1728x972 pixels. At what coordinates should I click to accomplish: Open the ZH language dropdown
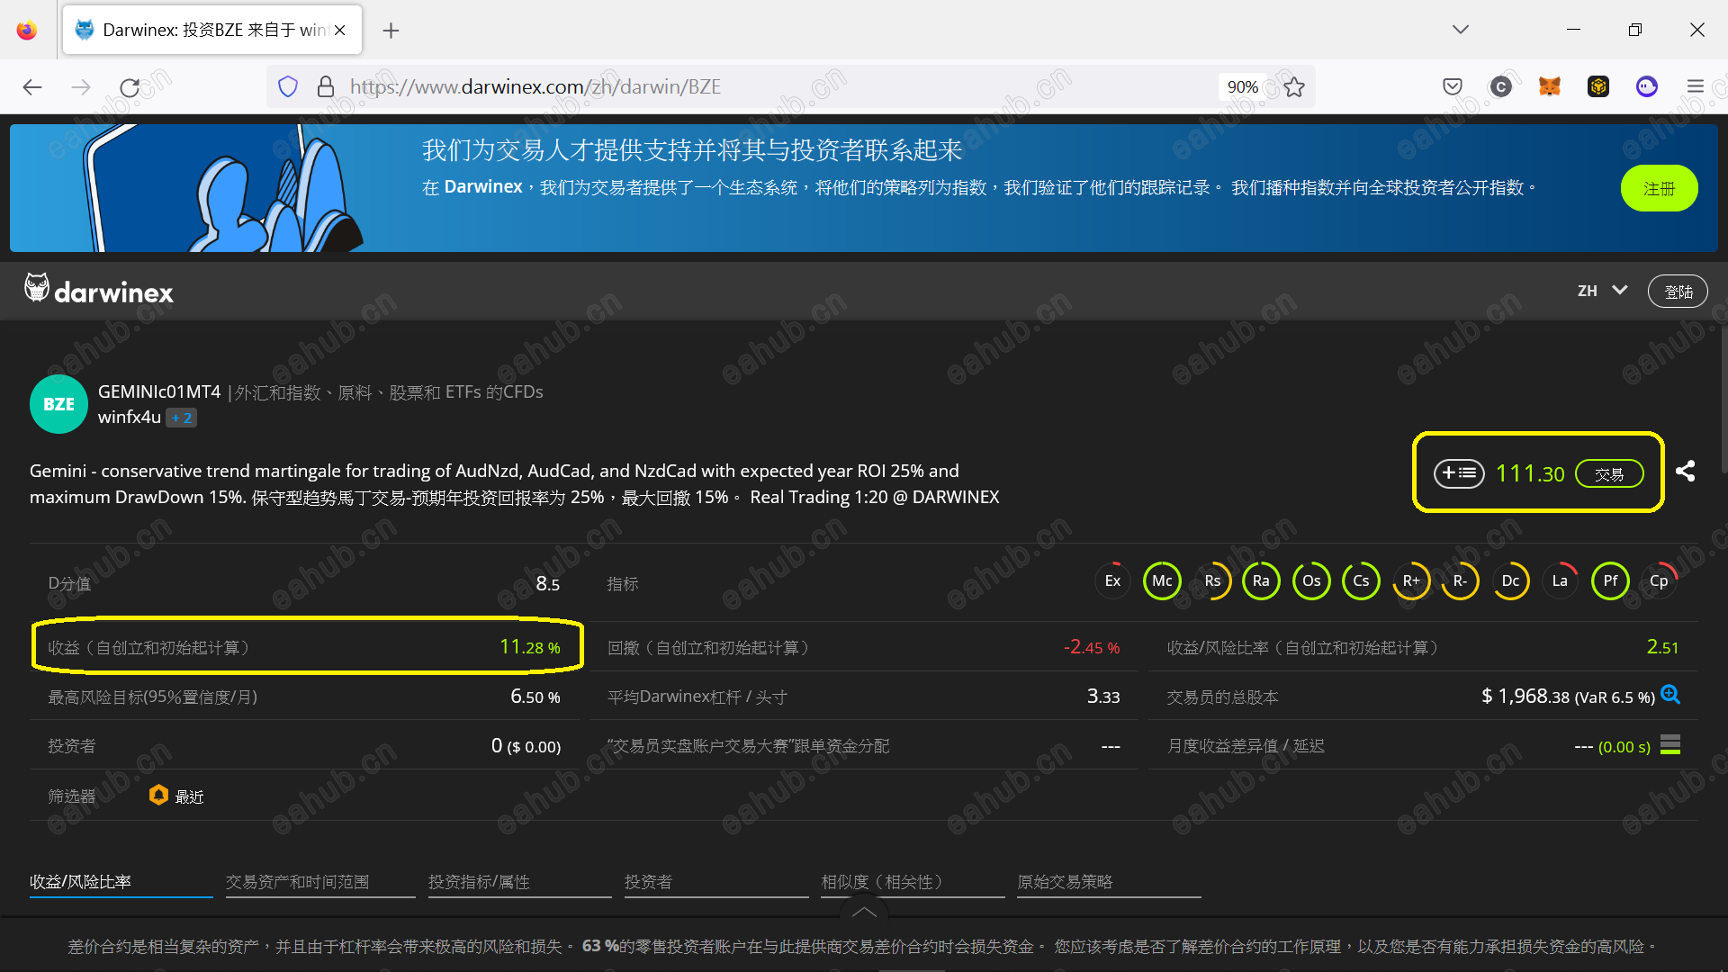click(1603, 291)
